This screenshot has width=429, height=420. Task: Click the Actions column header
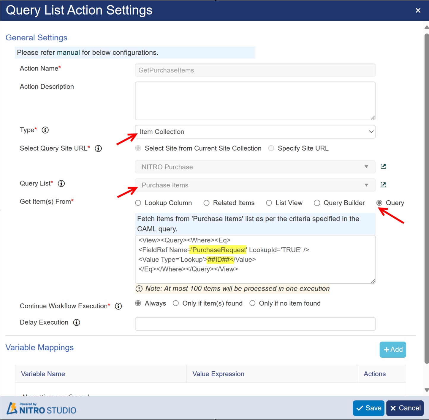pos(375,374)
